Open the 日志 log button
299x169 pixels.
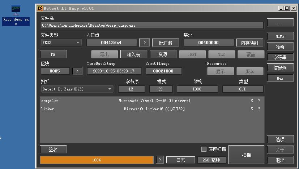pos(180,160)
